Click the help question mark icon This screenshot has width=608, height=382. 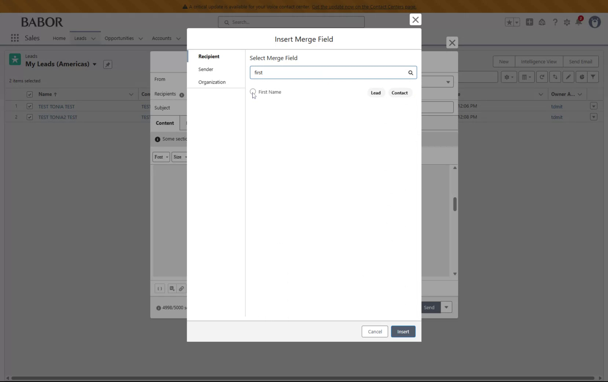coord(555,22)
